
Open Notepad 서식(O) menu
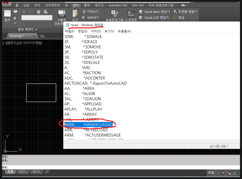96,31
